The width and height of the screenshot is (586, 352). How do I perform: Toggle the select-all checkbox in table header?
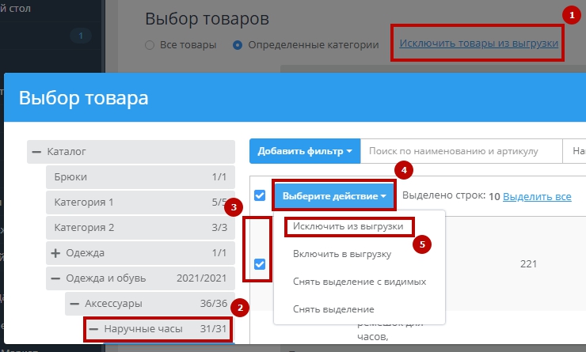point(260,195)
